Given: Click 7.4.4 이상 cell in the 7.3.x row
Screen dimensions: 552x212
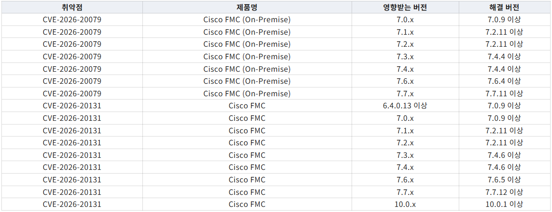Looking at the screenshot, I should click(504, 56).
